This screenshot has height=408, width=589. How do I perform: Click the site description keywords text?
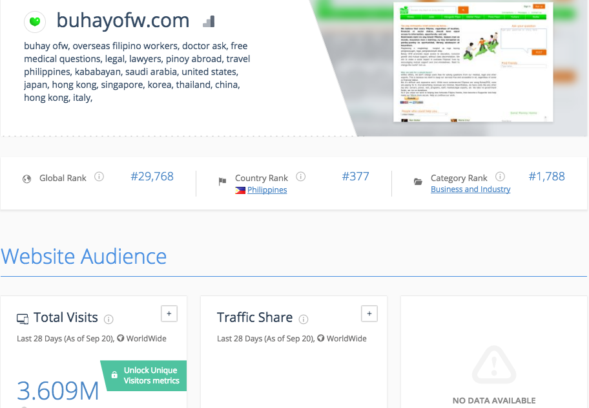(x=137, y=72)
